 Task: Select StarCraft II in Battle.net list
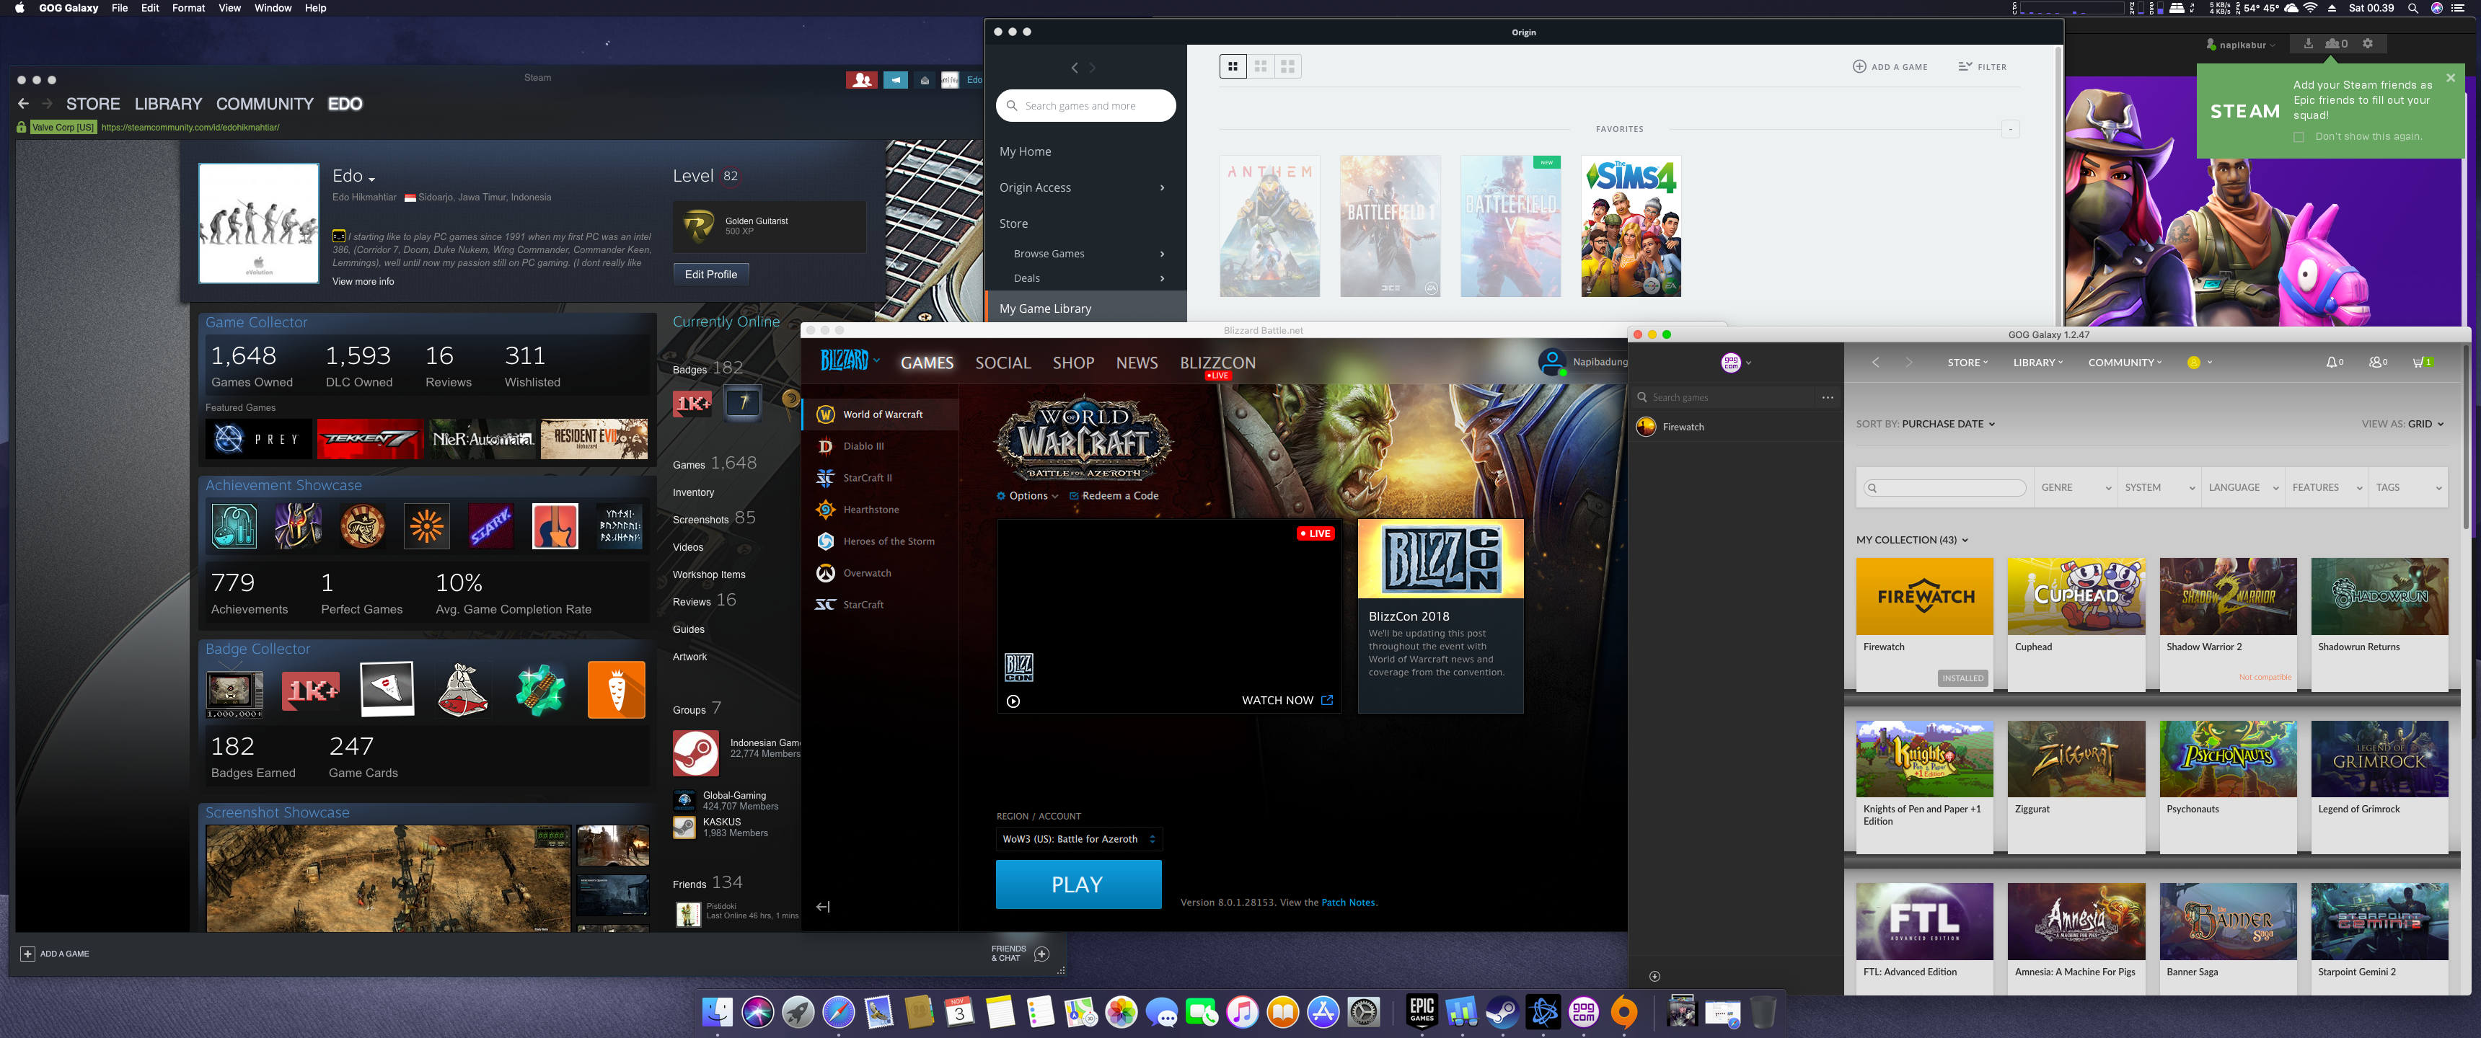click(x=879, y=478)
